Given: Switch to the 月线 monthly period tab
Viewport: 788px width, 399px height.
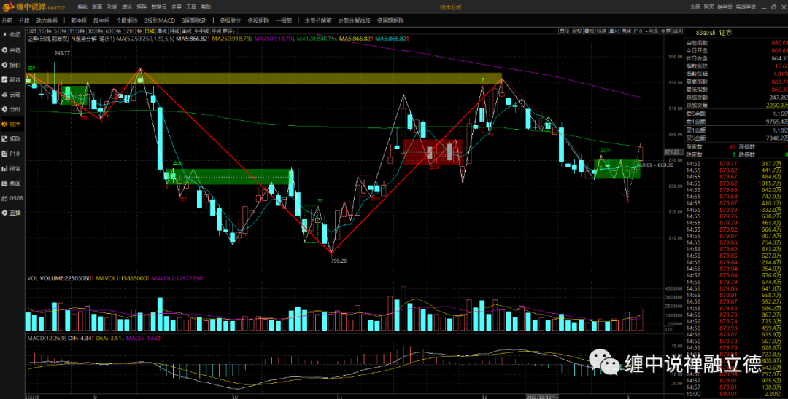Looking at the screenshot, I should point(174,31).
